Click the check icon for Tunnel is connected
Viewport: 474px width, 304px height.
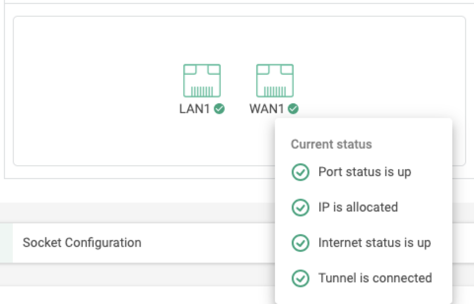(x=301, y=278)
